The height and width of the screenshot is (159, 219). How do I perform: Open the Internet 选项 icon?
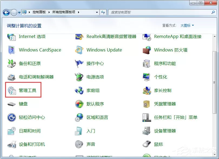11,37
